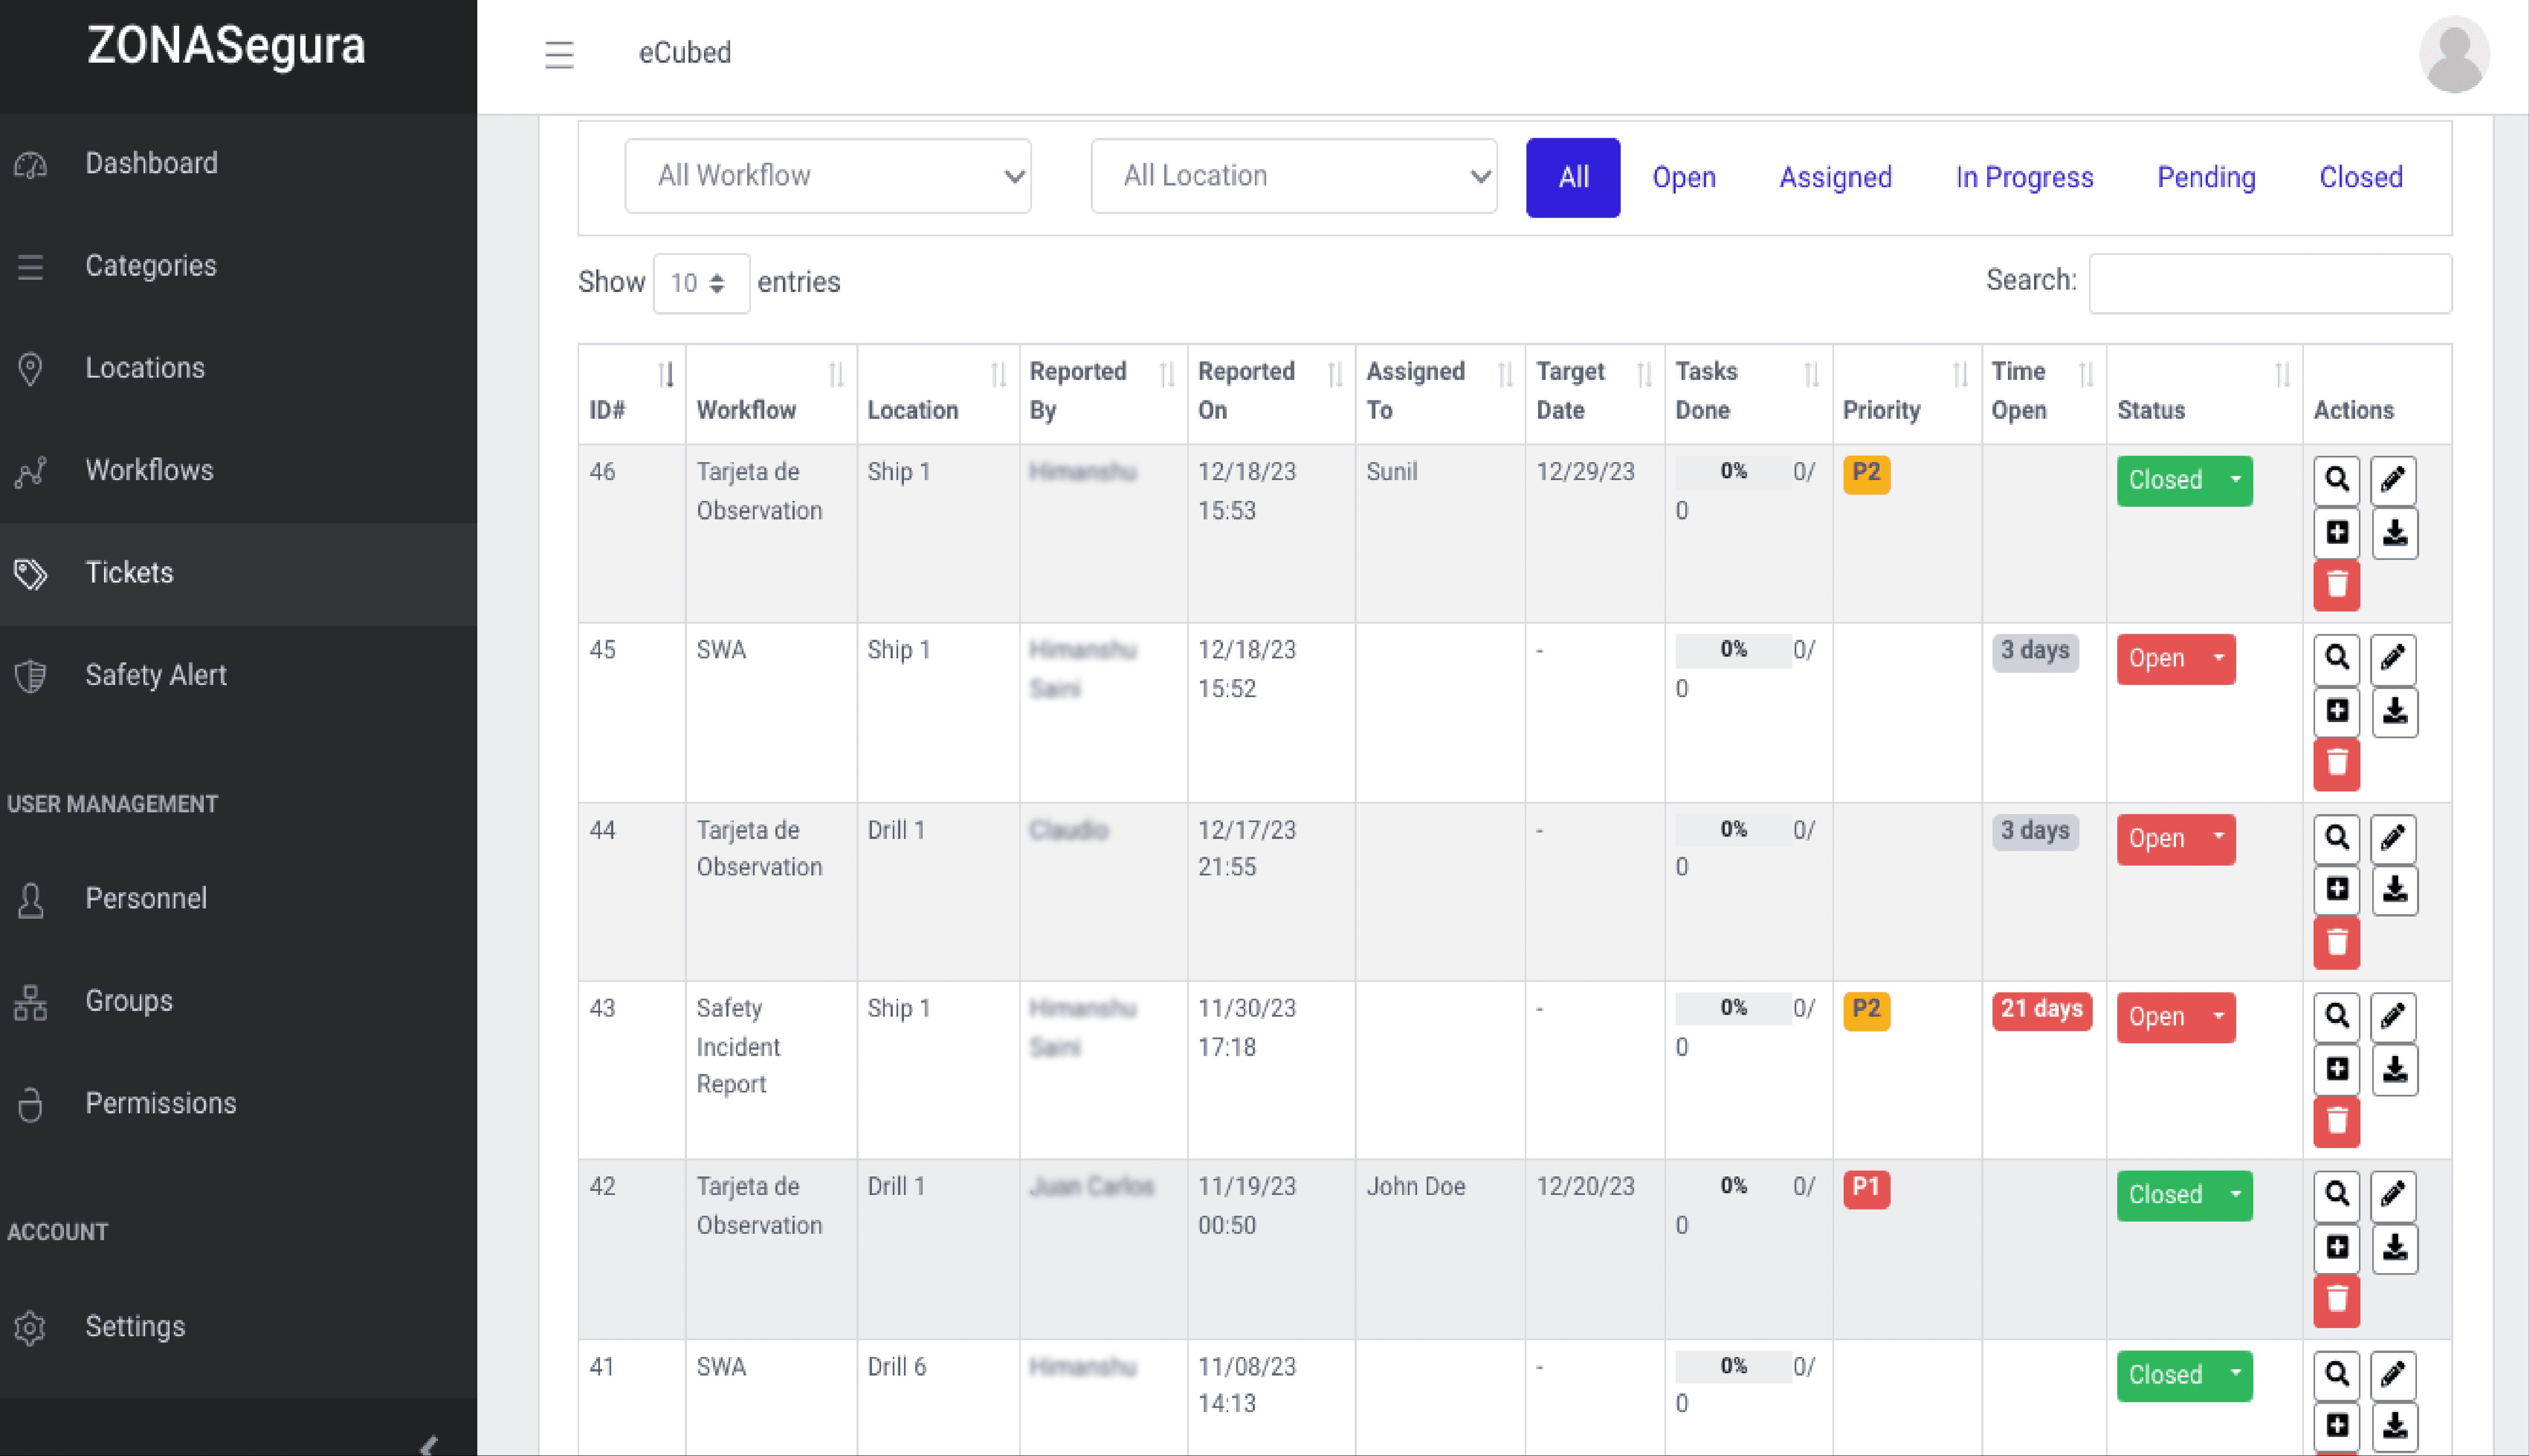
Task: Filter tickets by Open status
Action: coord(1684,177)
